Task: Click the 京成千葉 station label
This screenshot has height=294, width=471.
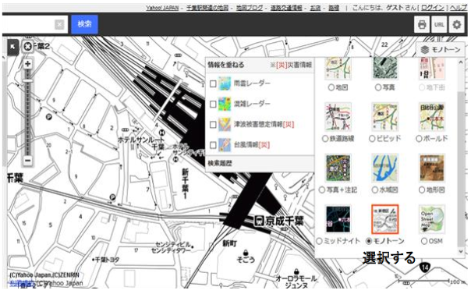Action: [284, 221]
